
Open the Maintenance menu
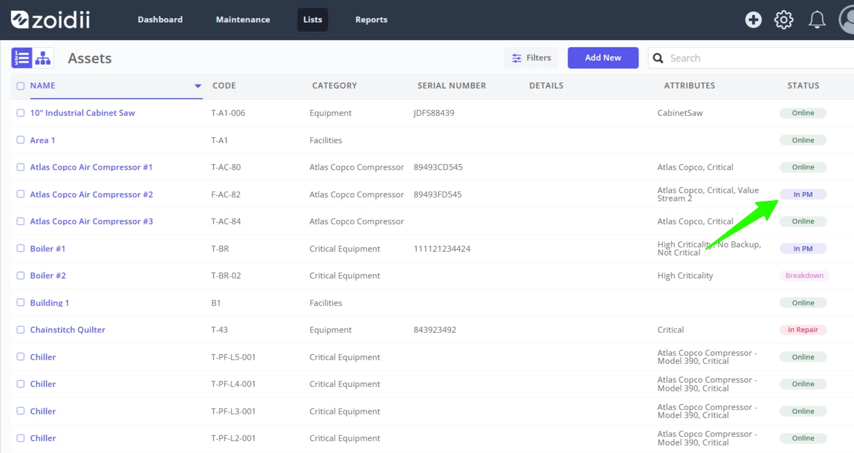pyautogui.click(x=243, y=20)
